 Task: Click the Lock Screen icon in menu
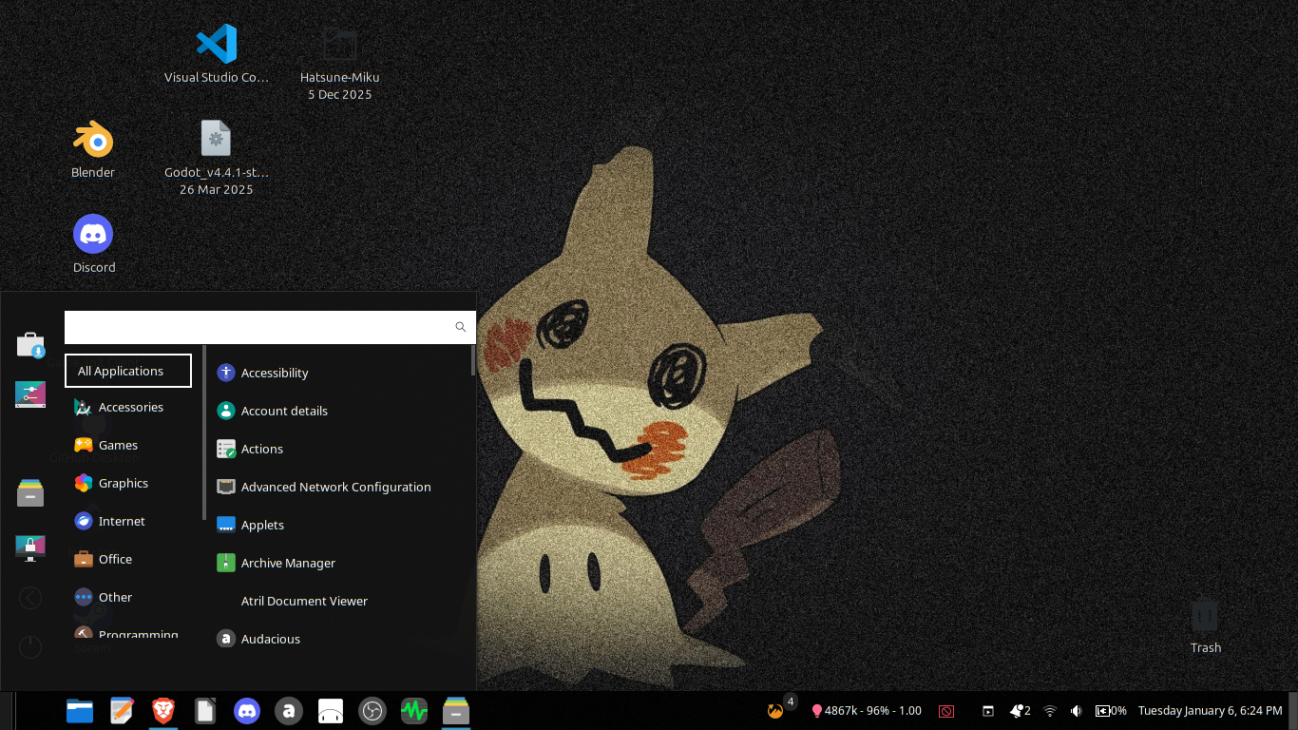pyautogui.click(x=30, y=547)
